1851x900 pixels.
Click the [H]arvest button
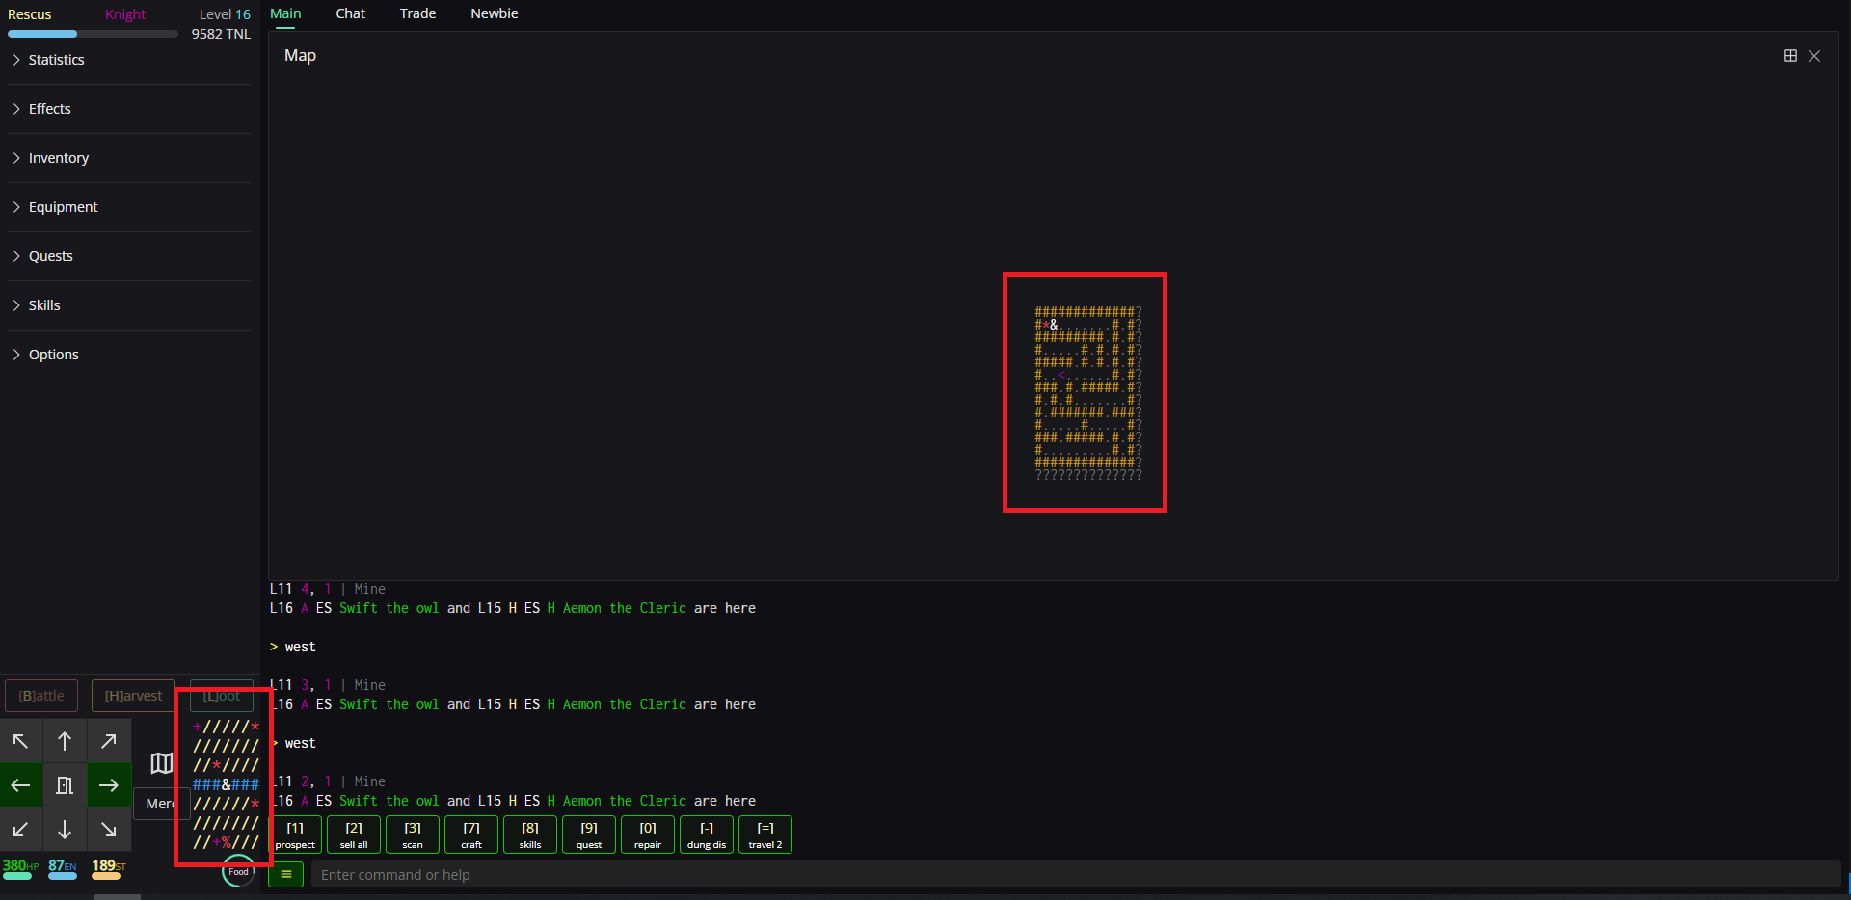(132, 695)
